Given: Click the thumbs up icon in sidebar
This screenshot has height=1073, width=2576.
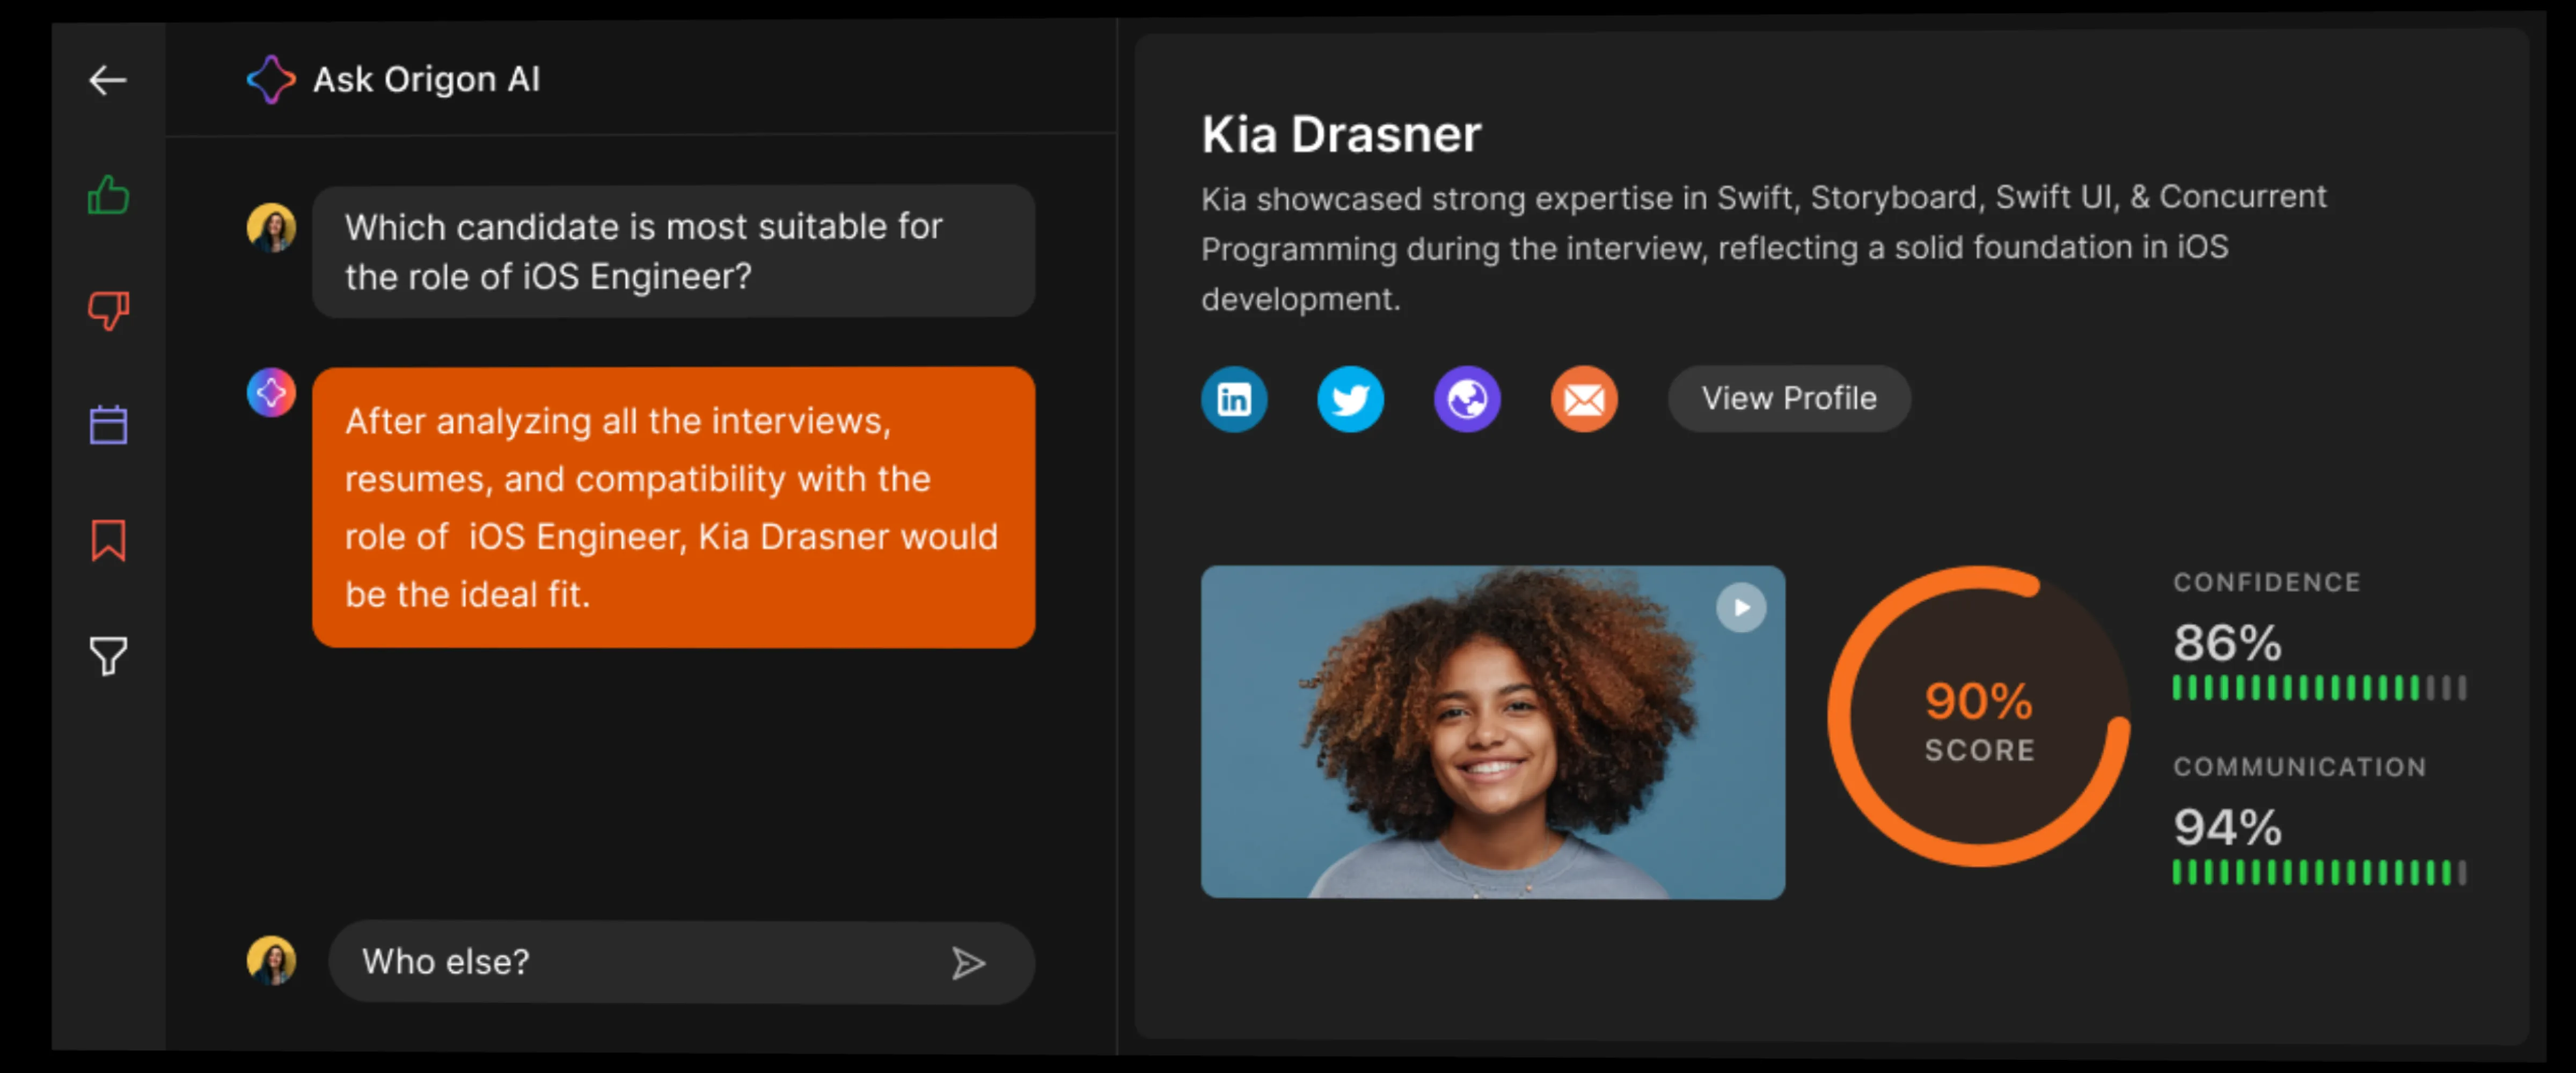Looking at the screenshot, I should (108, 194).
